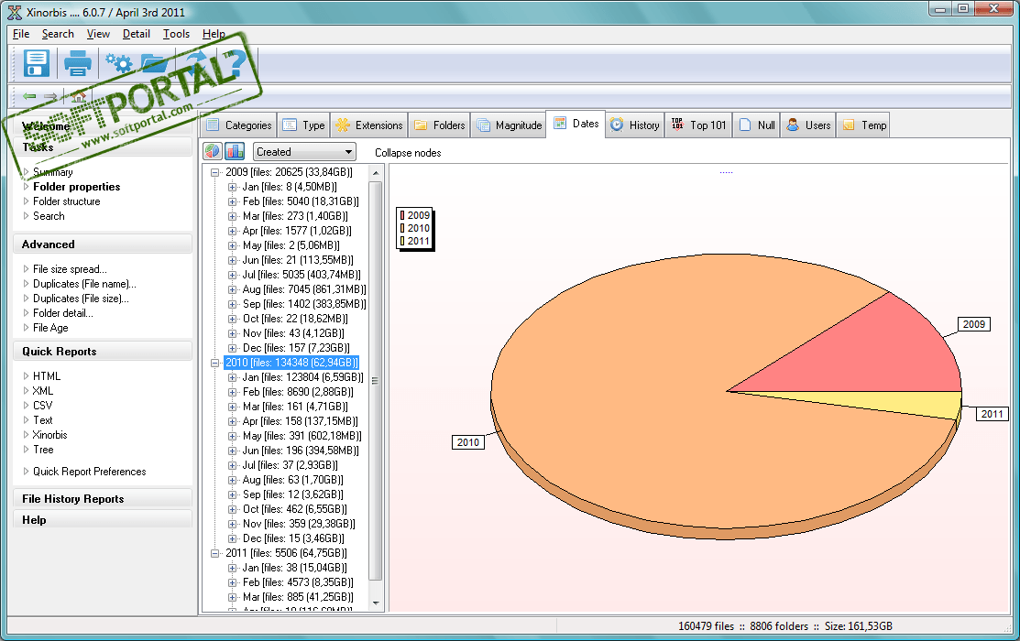Click the Save report toolbar icon
Image resolution: width=1020 pixels, height=641 pixels.
coord(37,63)
